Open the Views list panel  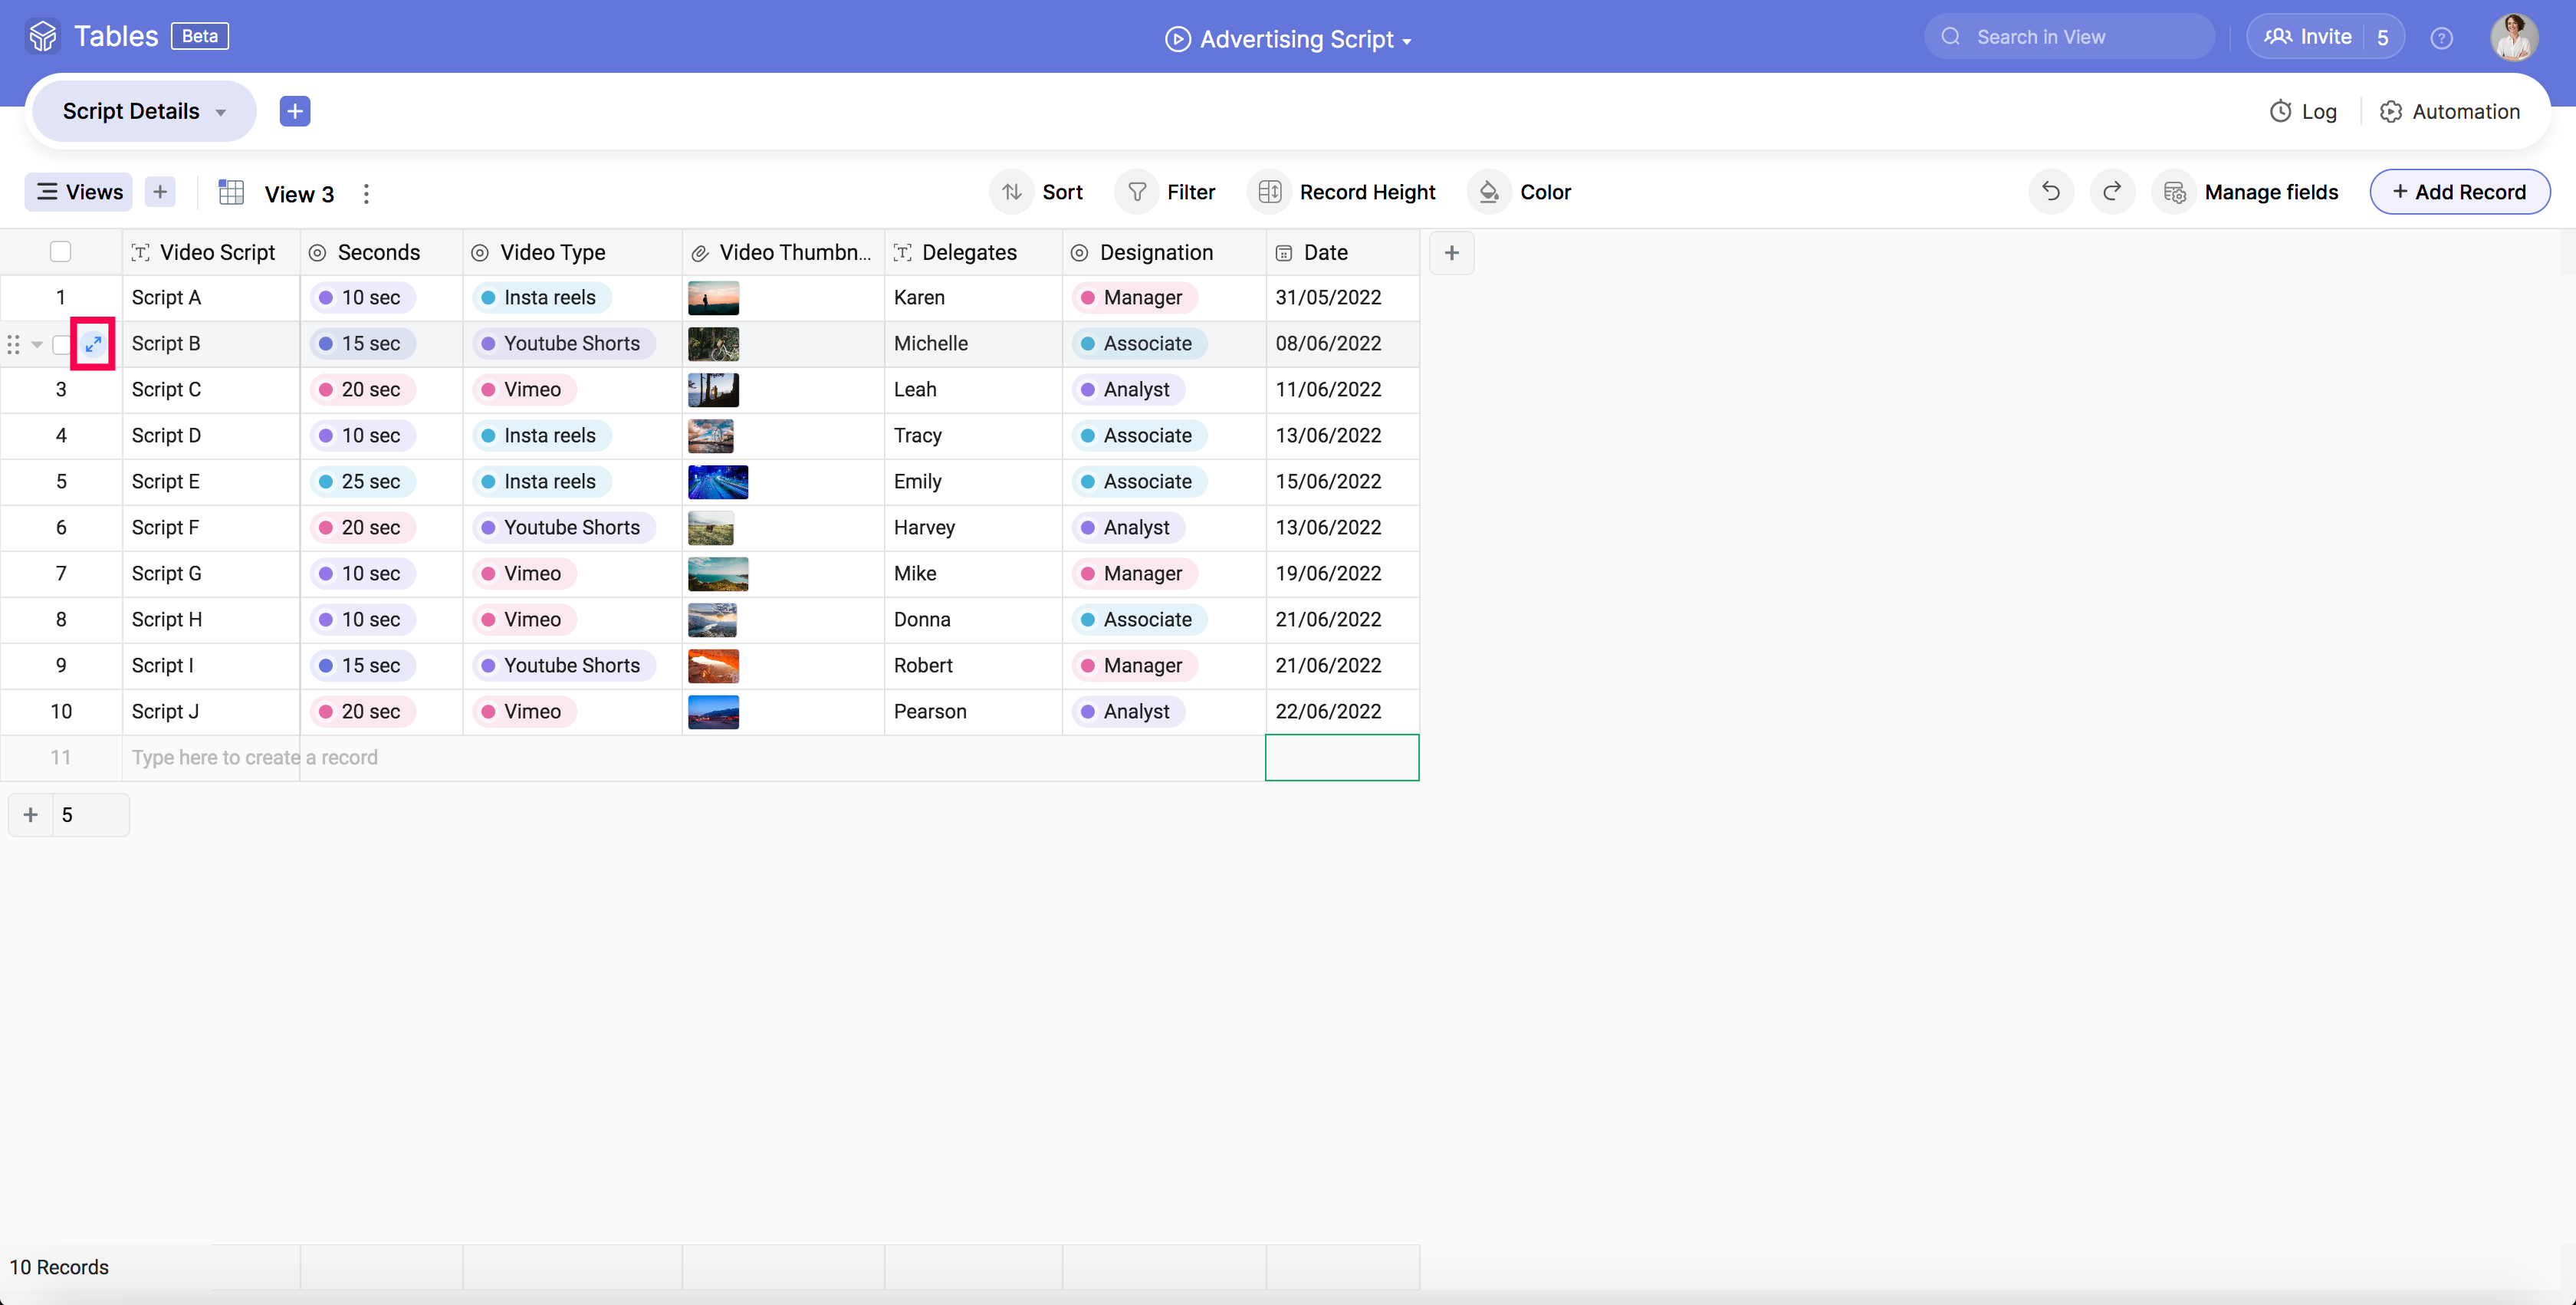79,192
